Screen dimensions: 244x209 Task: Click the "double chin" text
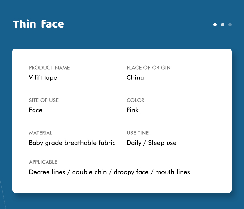tap(89, 172)
